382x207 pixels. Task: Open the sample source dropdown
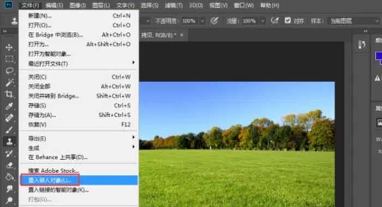coord(354,21)
